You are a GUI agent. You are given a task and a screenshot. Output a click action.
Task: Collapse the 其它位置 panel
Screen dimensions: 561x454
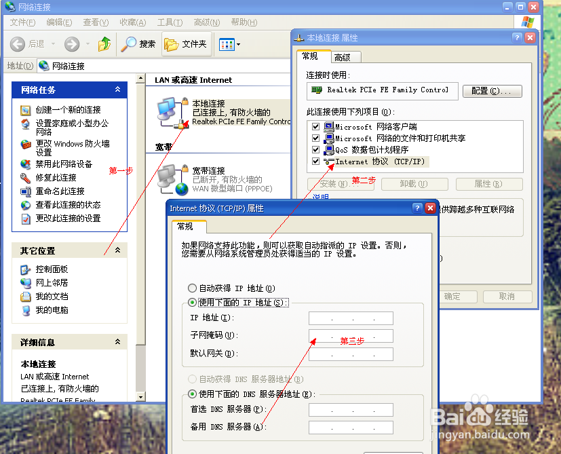coord(117,250)
